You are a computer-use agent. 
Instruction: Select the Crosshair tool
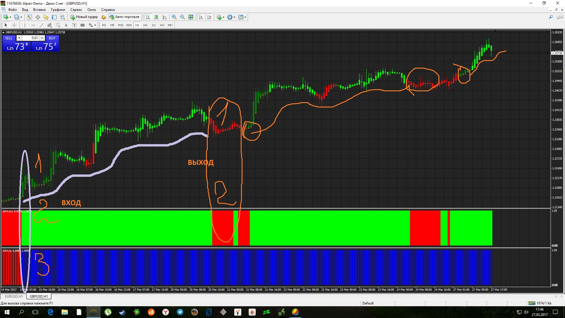pyautogui.click(x=14, y=25)
